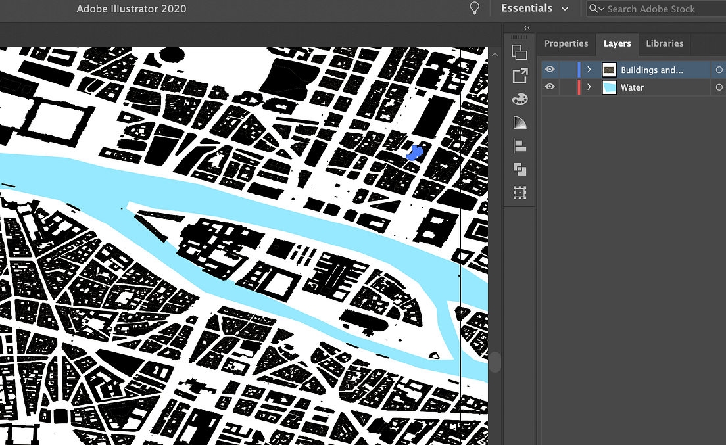Click the Water layer thumbnail swatch

(x=608, y=87)
